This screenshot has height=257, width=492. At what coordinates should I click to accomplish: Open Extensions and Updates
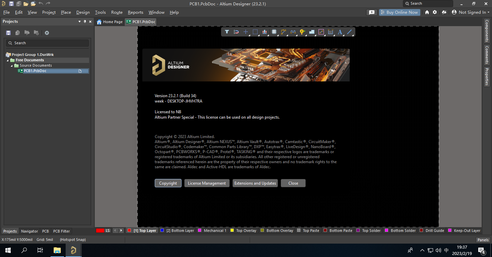pyautogui.click(x=255, y=183)
